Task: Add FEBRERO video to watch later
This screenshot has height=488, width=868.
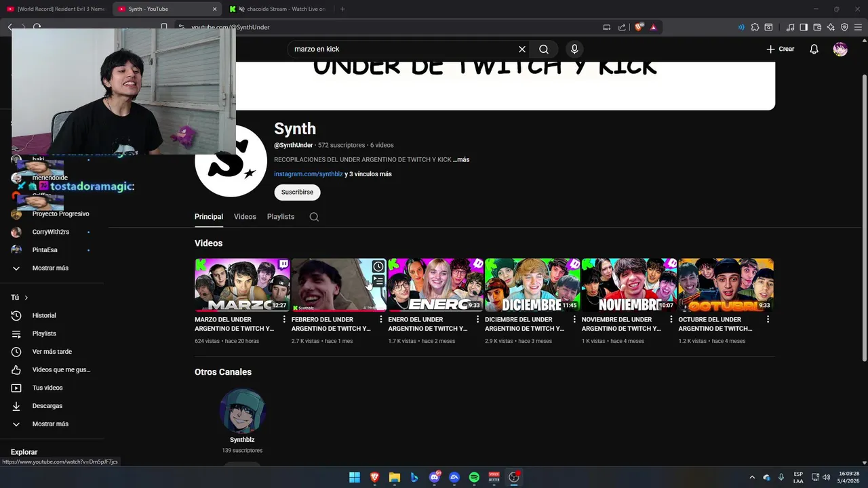Action: [x=378, y=266]
